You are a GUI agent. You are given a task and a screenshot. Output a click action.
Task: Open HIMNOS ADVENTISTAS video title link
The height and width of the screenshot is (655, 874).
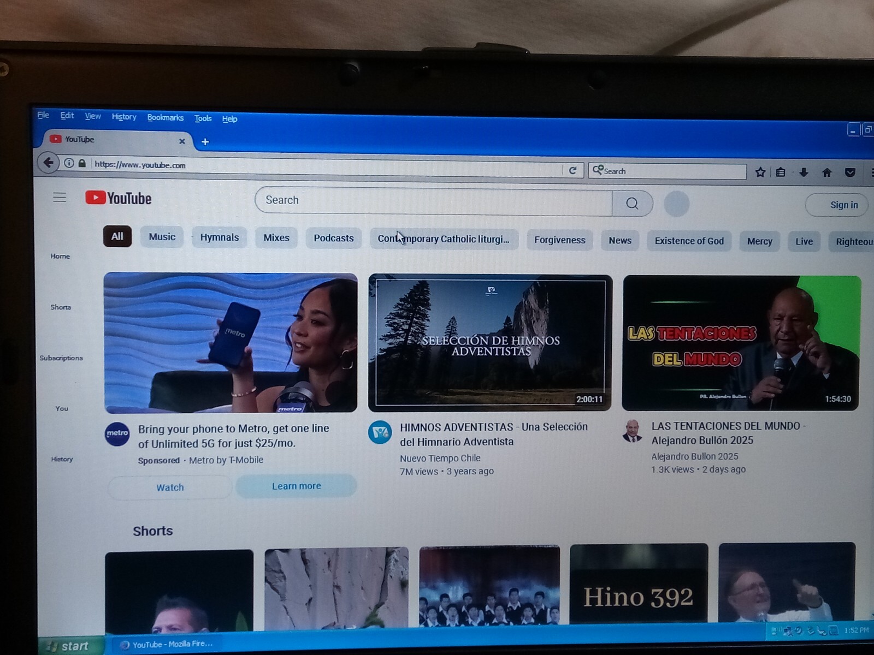pos(493,434)
